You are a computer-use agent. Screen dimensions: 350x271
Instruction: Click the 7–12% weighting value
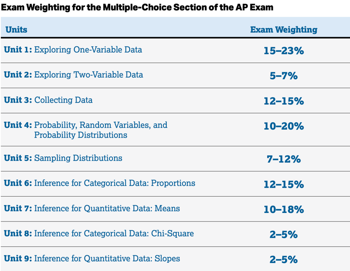(x=284, y=159)
